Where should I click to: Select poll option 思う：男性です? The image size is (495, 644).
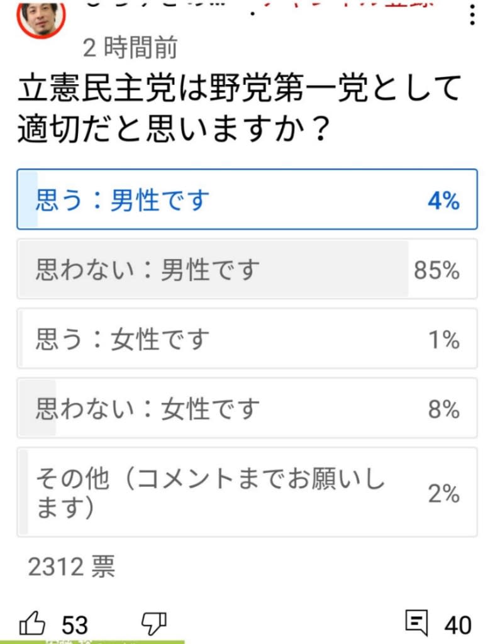click(x=247, y=199)
